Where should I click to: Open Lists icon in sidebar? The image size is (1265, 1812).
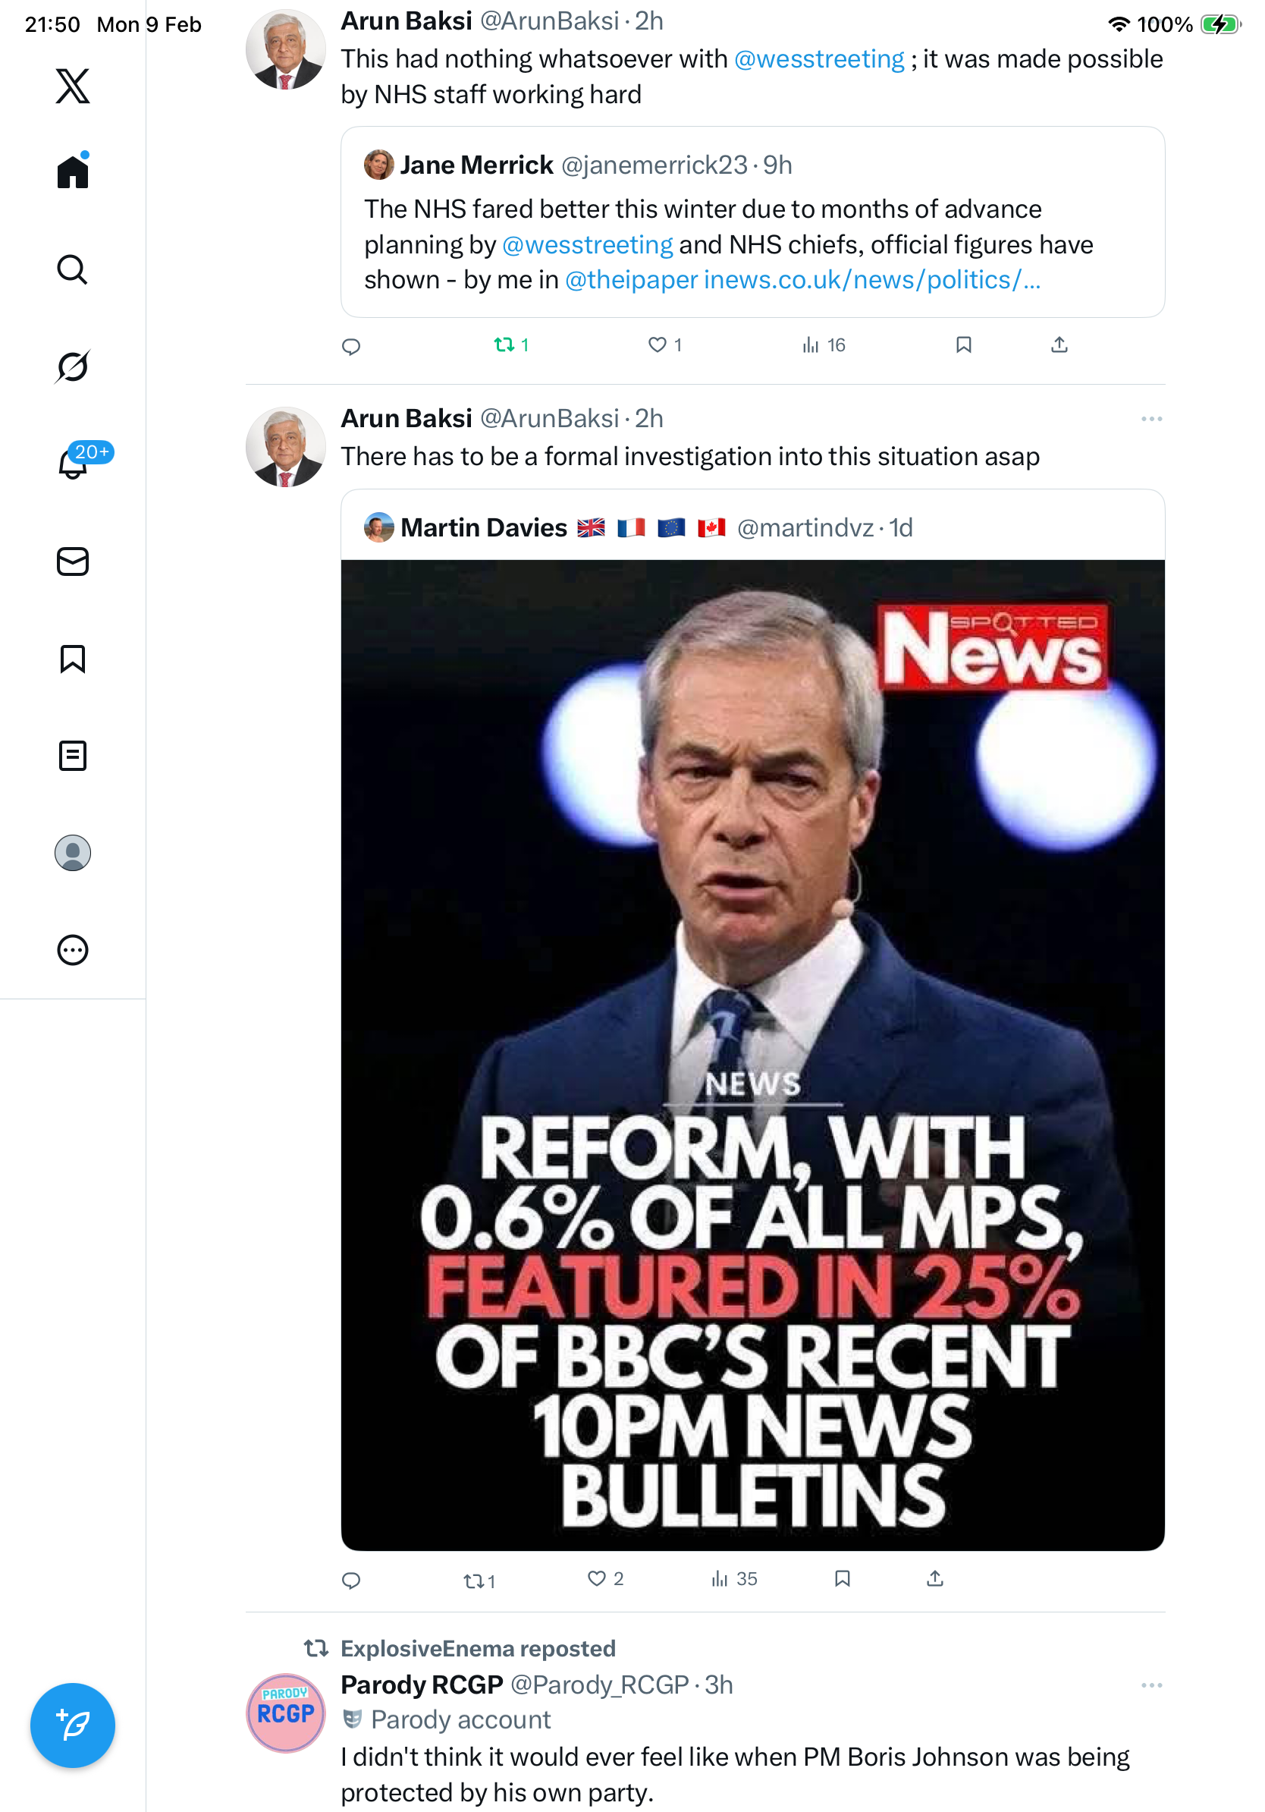pos(73,756)
